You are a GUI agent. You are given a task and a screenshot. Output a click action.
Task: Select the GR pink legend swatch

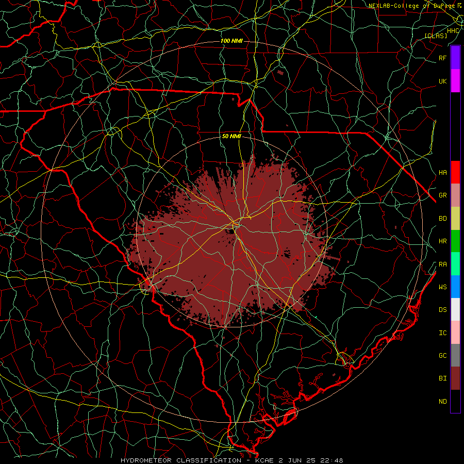click(x=455, y=195)
